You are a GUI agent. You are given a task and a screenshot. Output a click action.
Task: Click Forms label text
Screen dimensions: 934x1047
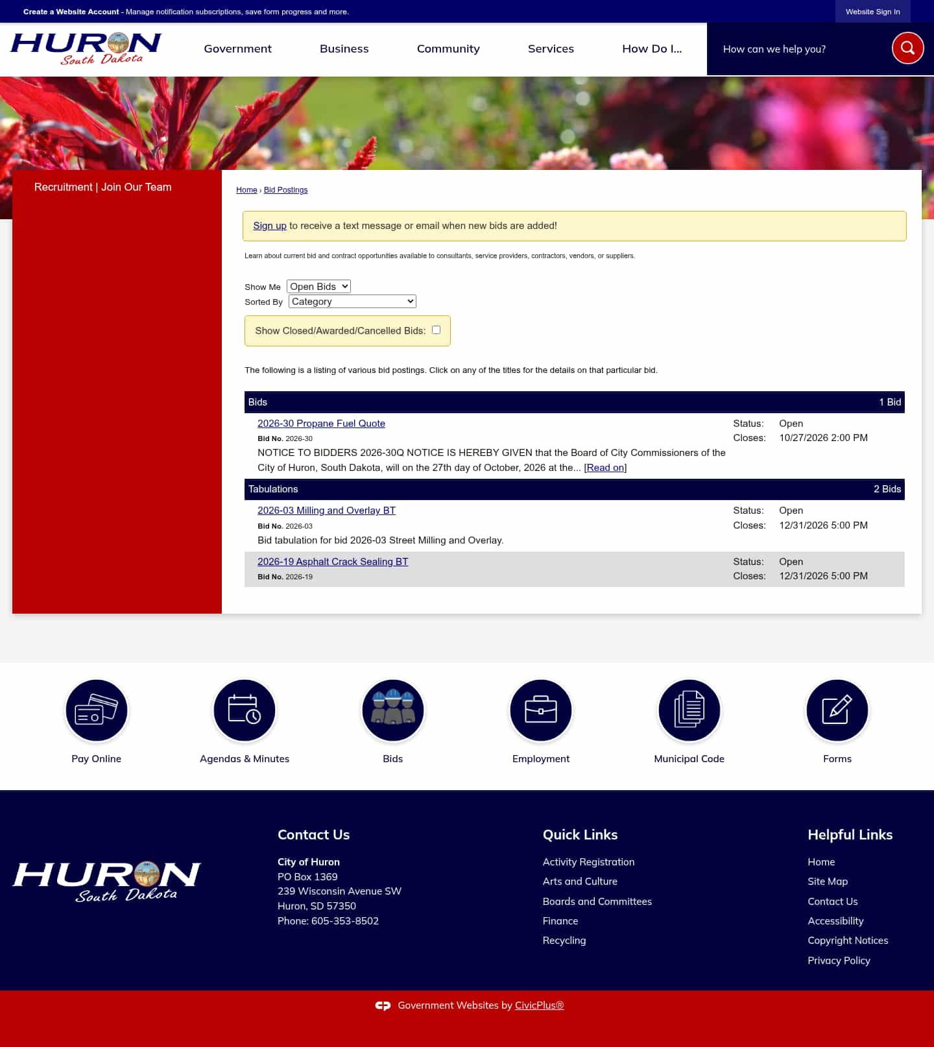pyautogui.click(x=837, y=758)
